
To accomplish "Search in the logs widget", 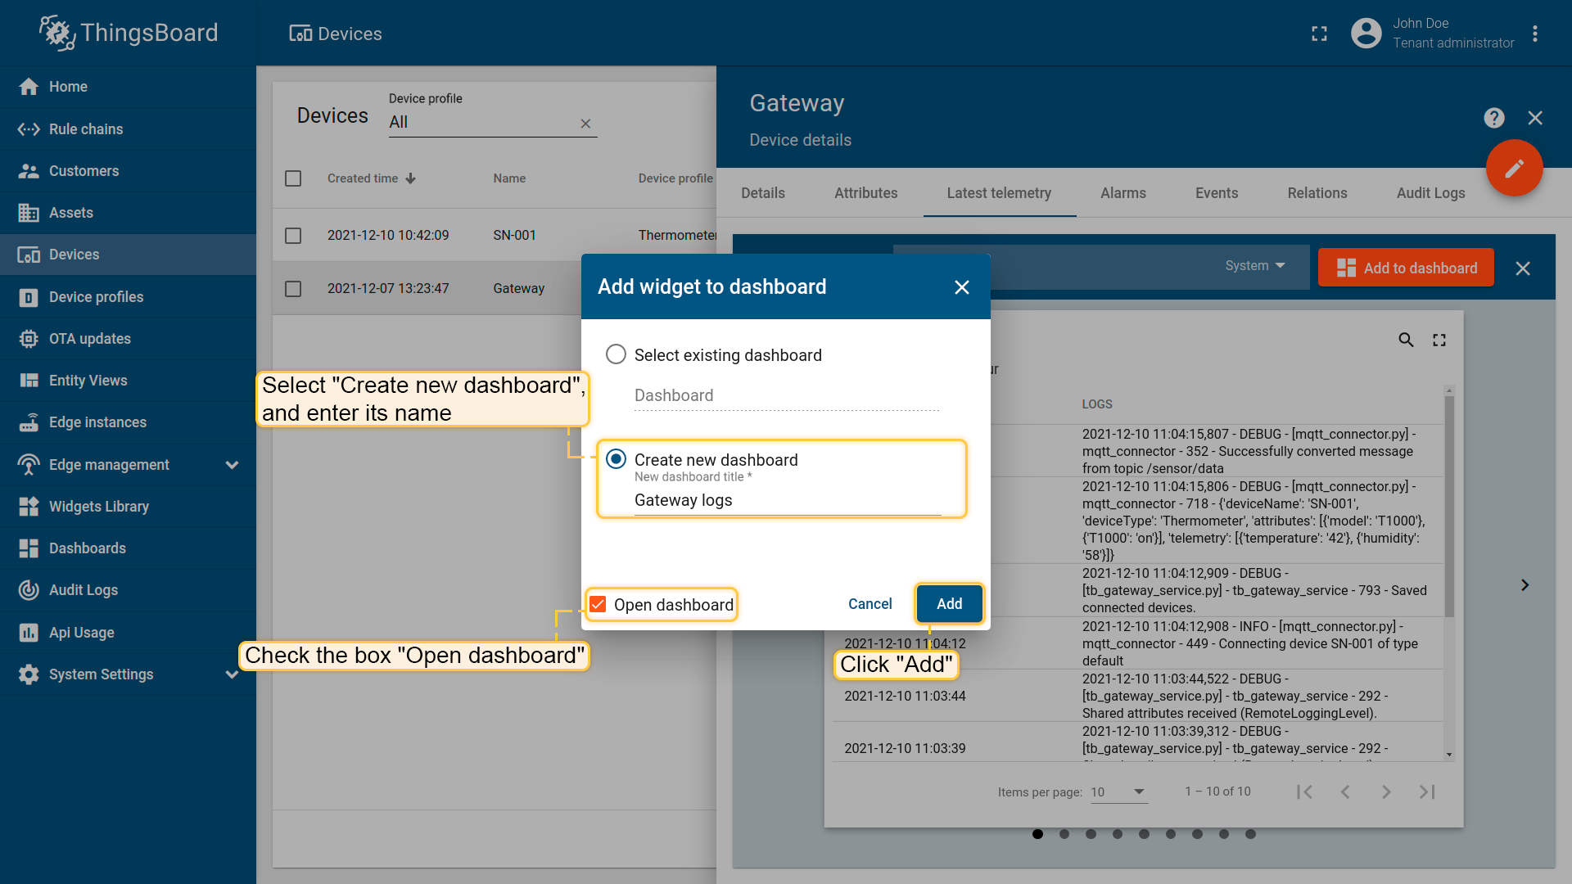I will coord(1406,340).
